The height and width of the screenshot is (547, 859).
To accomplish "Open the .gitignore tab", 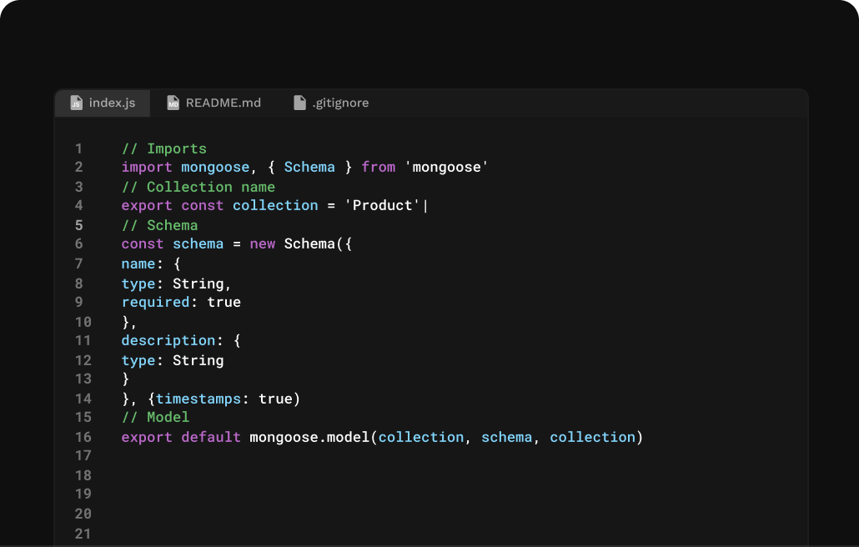I will [331, 103].
